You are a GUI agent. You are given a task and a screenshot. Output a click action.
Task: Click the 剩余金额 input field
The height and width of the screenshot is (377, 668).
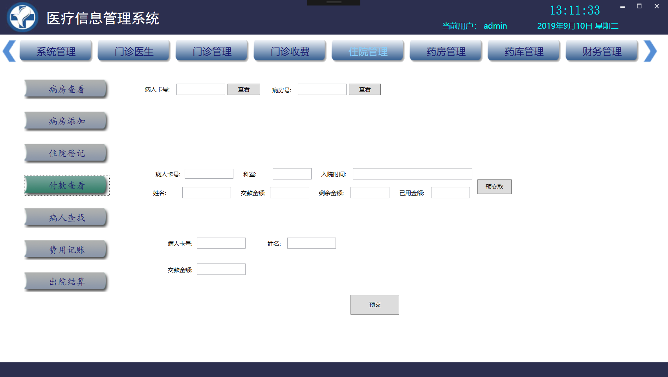(370, 192)
